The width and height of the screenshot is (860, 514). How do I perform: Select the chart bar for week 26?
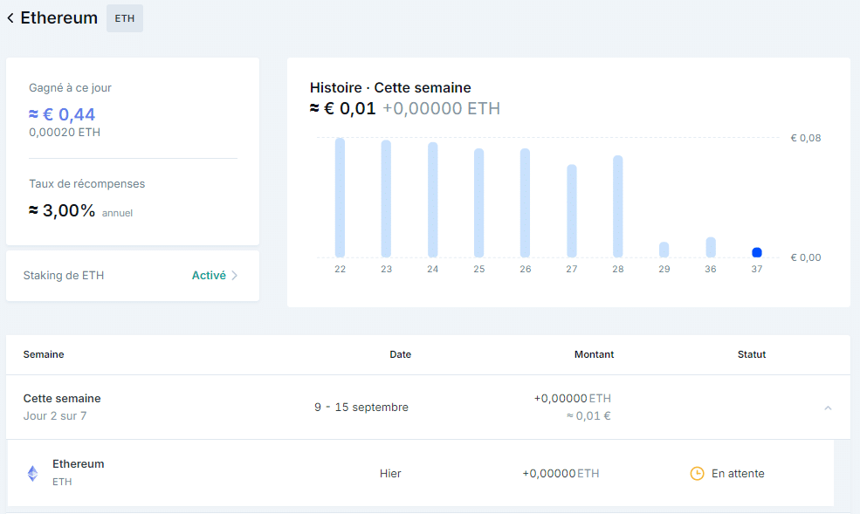(x=526, y=202)
